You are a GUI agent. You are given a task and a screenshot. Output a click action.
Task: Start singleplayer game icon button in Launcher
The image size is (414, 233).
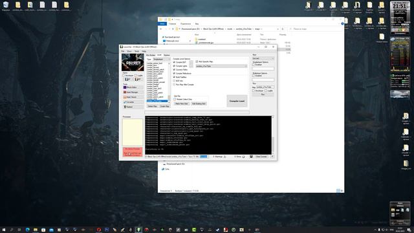128,79
